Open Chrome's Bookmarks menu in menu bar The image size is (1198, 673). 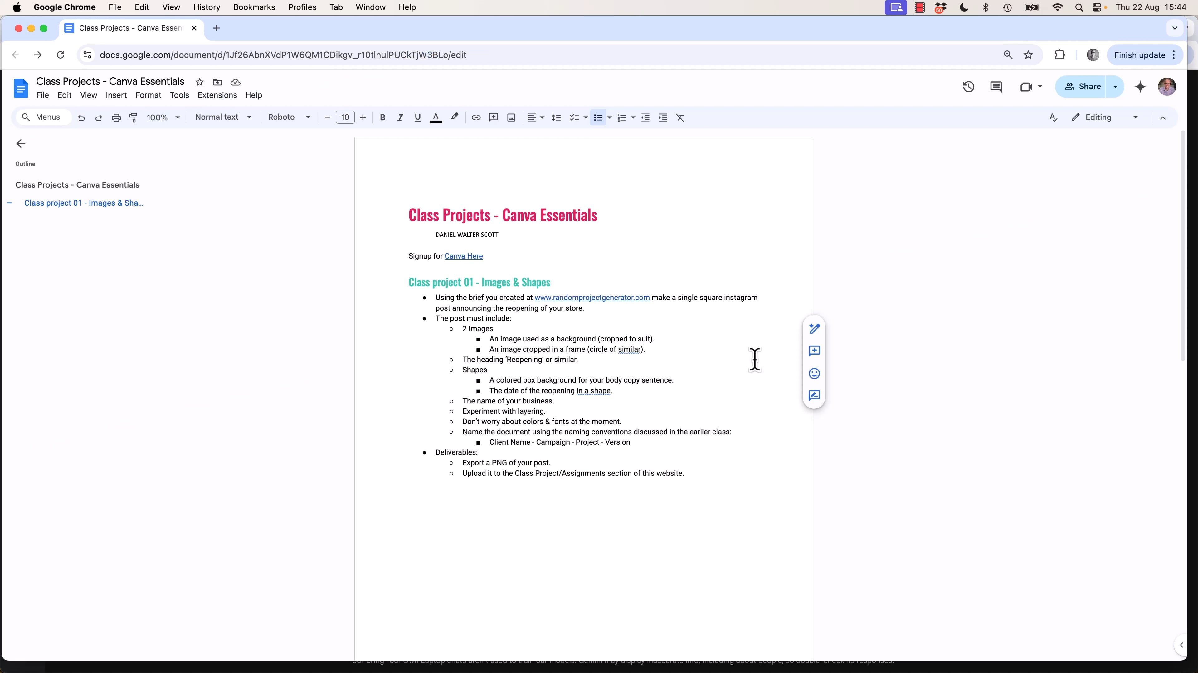pos(254,7)
